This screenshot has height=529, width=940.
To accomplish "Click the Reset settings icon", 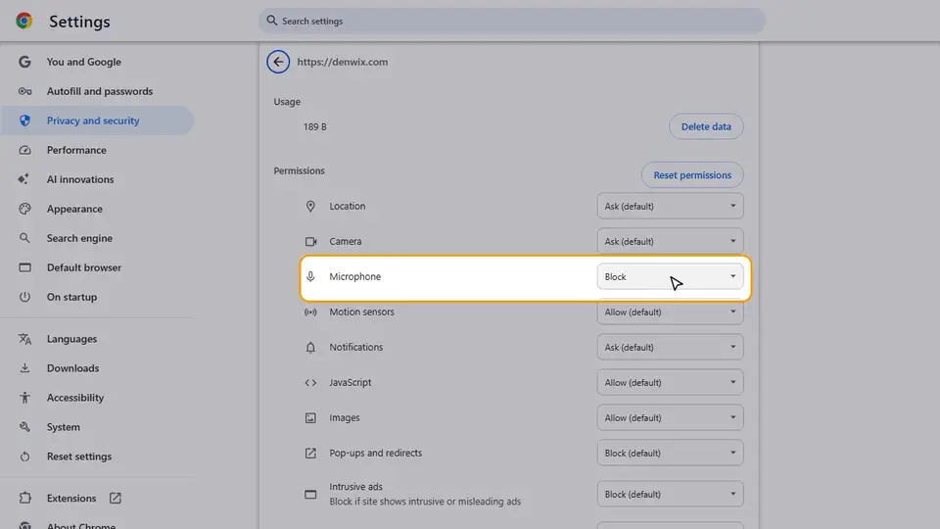I will pyautogui.click(x=24, y=457).
